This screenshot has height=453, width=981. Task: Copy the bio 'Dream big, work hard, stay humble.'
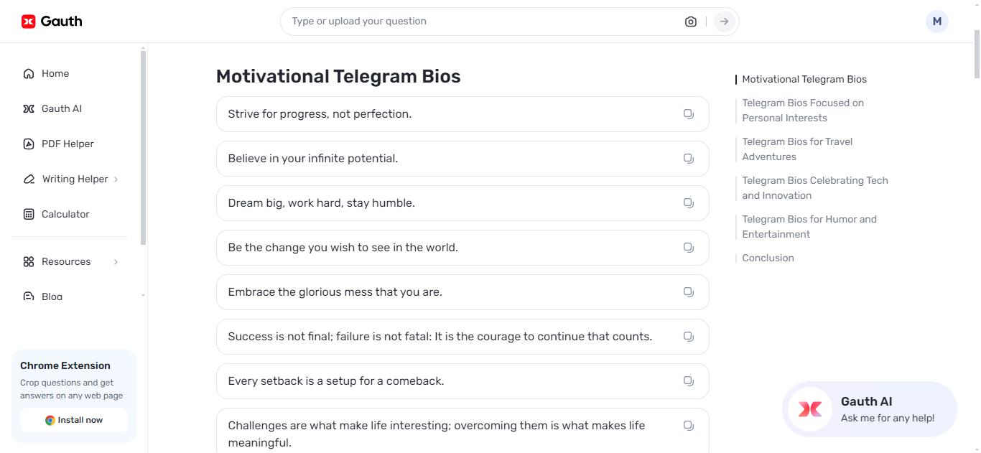(688, 202)
